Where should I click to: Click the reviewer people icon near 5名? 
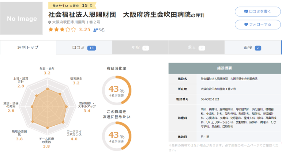point(95,30)
